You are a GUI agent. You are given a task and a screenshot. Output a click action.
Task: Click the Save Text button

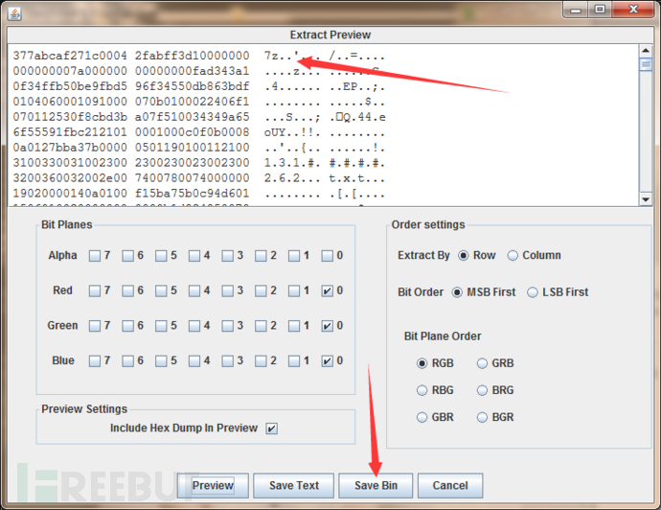pos(294,485)
